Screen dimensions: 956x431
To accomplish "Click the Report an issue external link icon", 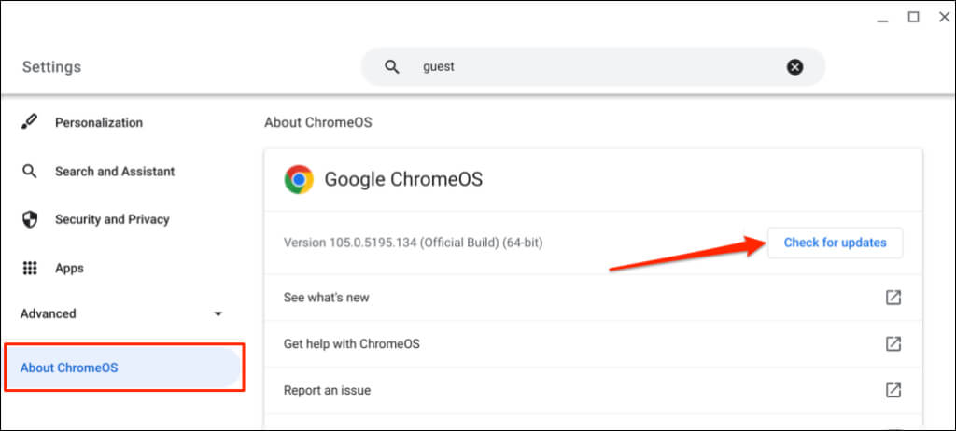I will tap(893, 390).
